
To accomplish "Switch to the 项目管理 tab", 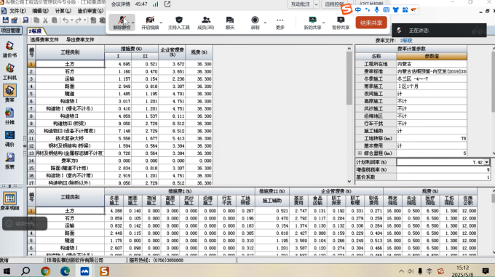I will pos(11,31).
